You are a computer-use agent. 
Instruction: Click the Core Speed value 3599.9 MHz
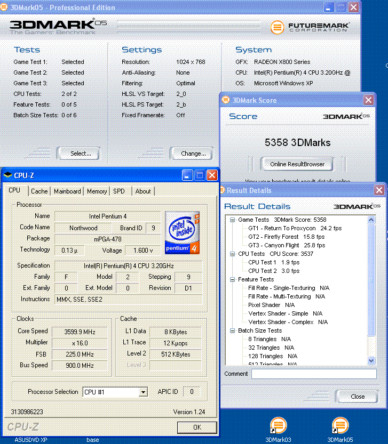tap(80, 332)
